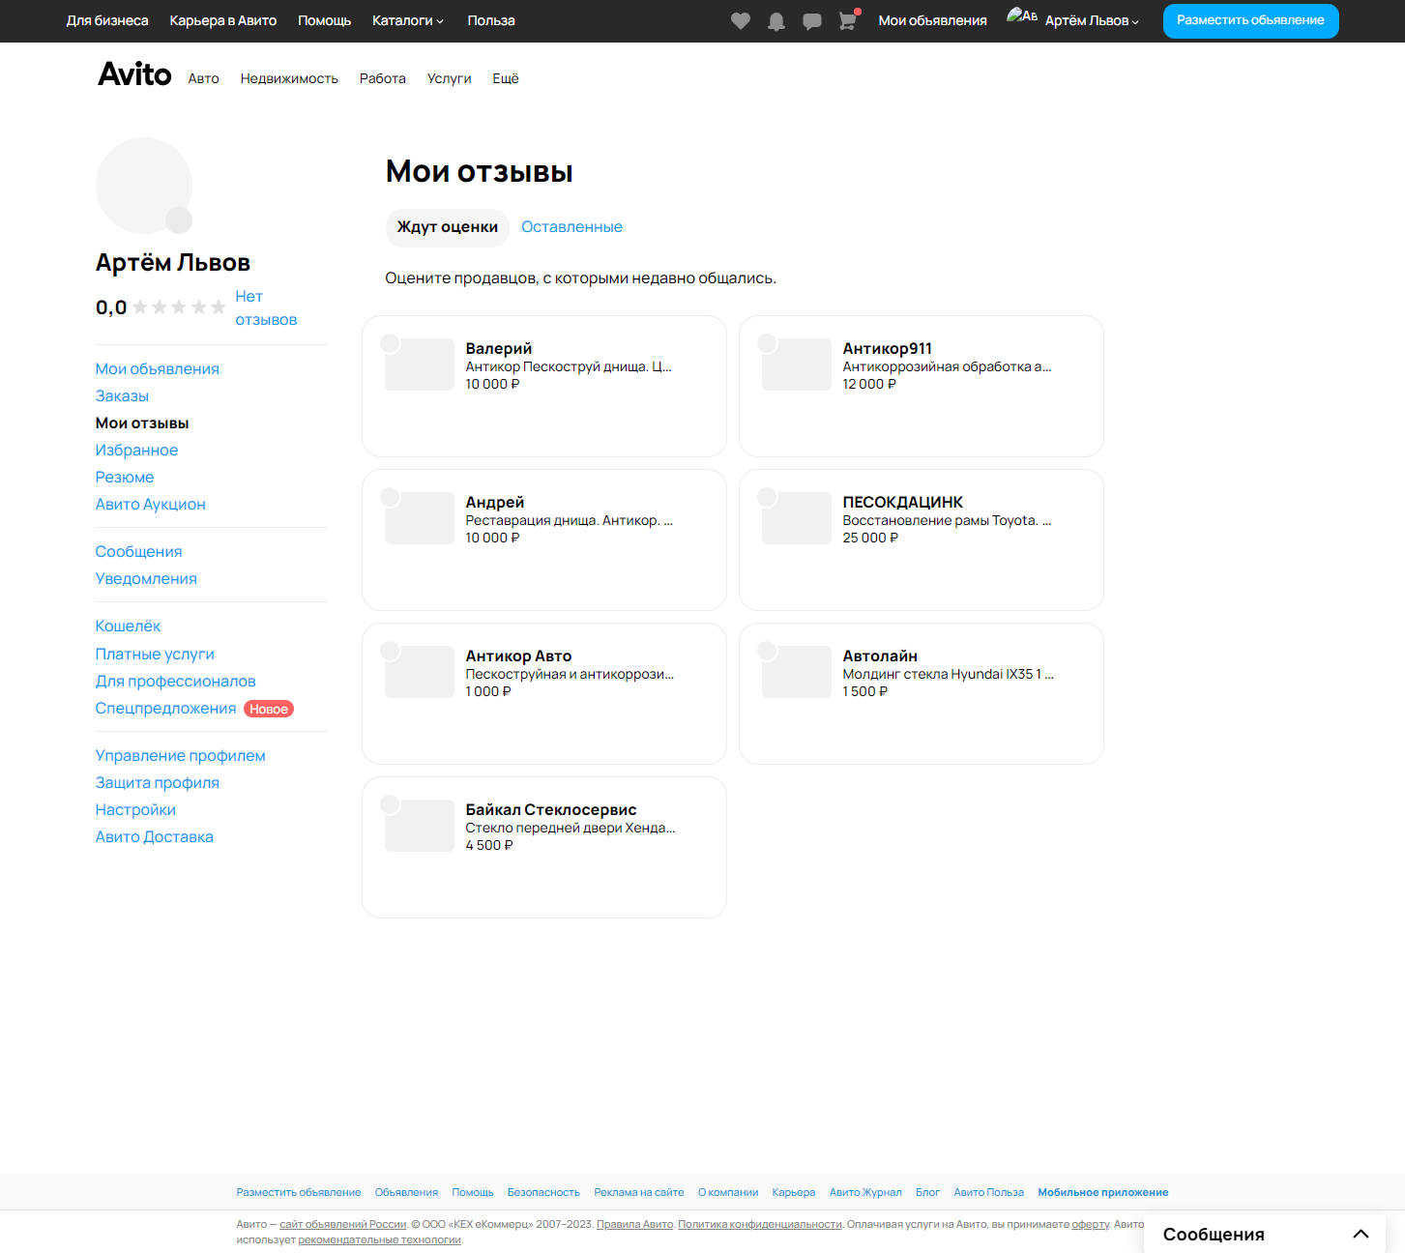Open Каталоги dropdown menu
Image resolution: width=1405 pixels, height=1253 pixels.
click(408, 20)
